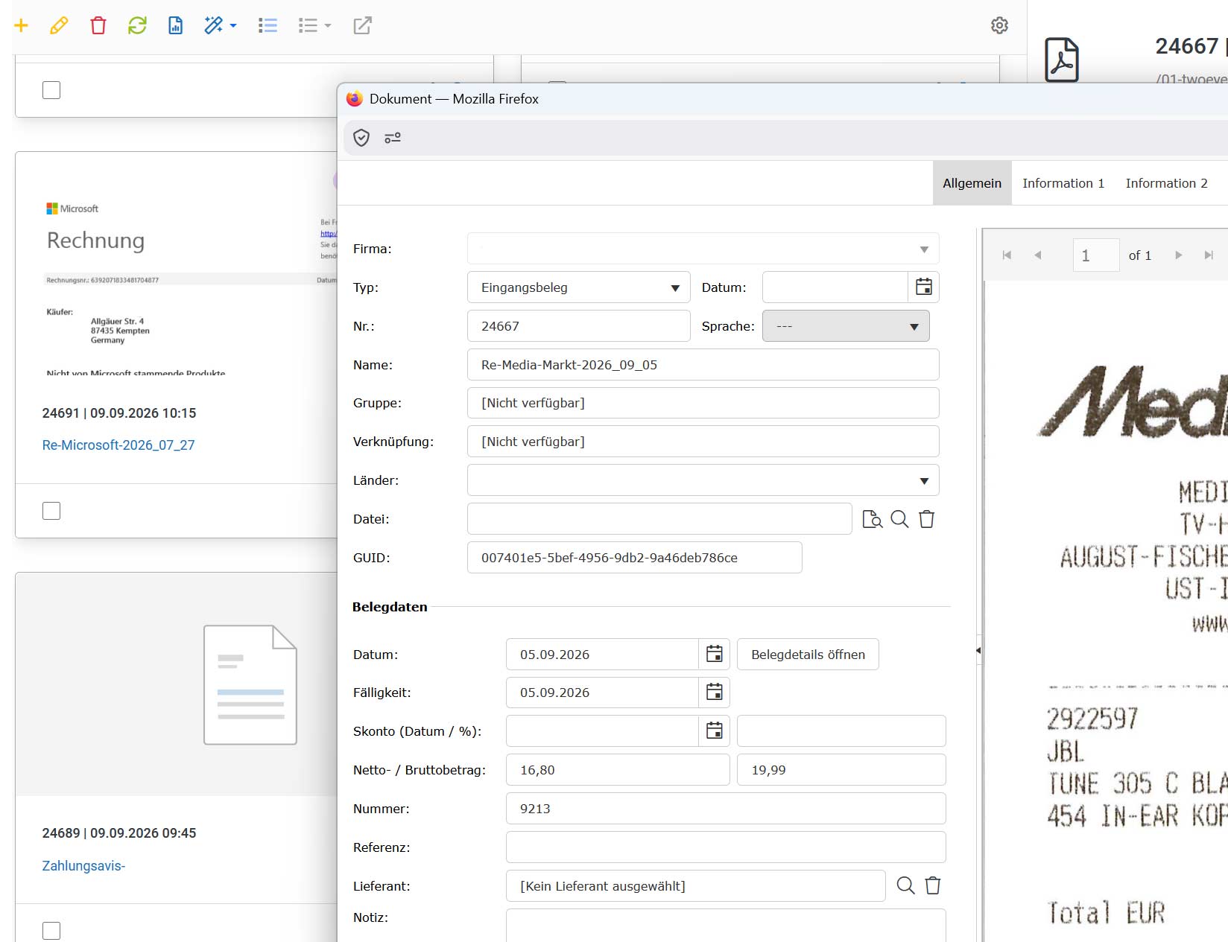1228x942 pixels.
Task: Search for a Lieferant with magnifier icon
Action: (x=905, y=885)
